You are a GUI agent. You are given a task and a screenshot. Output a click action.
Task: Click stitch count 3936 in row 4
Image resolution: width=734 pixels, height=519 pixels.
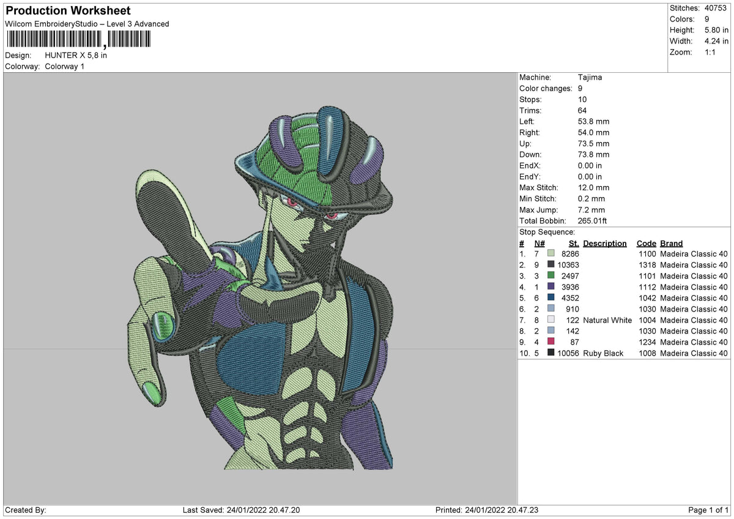pyautogui.click(x=569, y=286)
